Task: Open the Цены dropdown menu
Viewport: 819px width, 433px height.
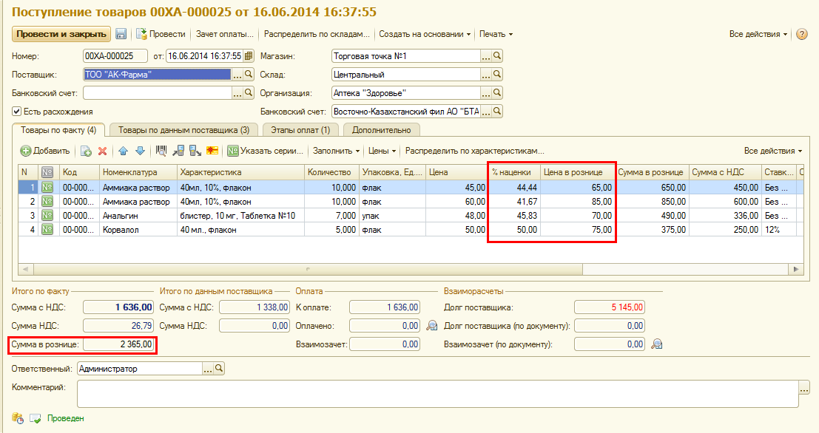Action: coord(382,151)
